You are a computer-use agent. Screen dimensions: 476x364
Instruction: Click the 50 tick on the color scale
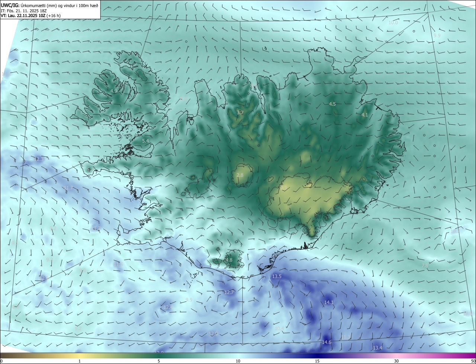473,361
